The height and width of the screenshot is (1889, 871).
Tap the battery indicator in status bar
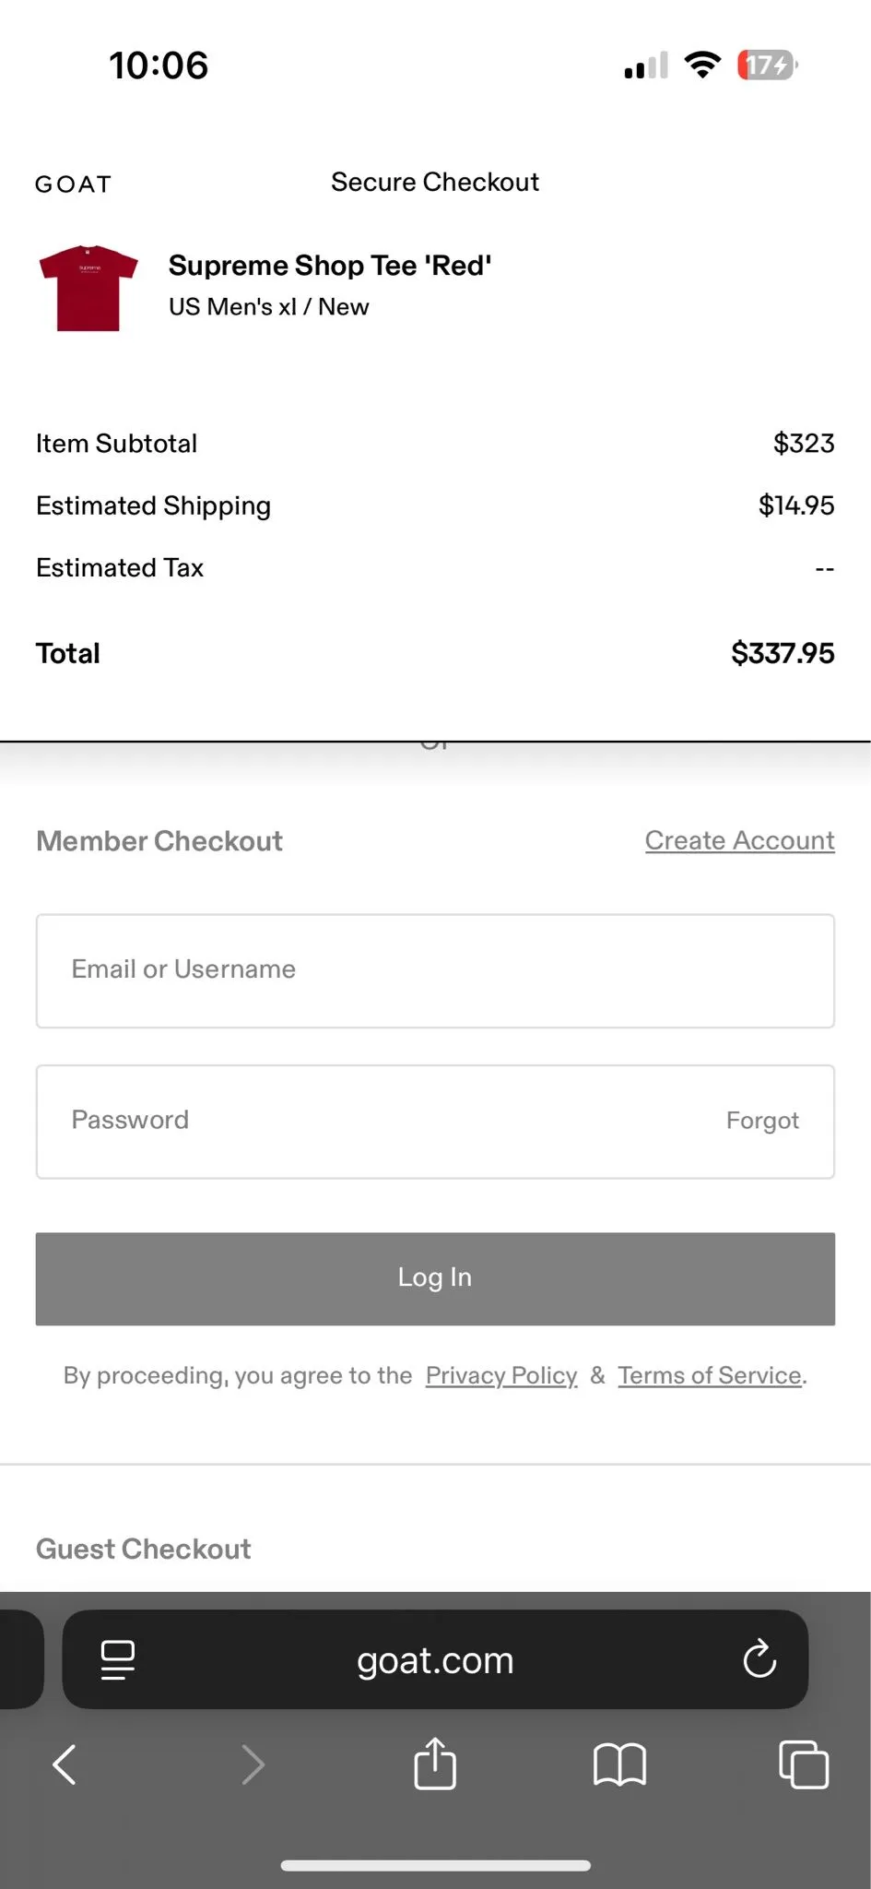[767, 65]
